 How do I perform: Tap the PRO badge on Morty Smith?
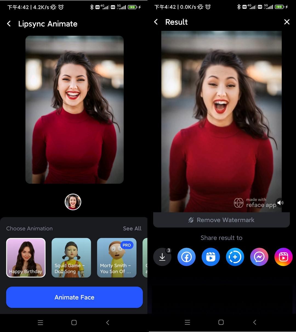click(127, 245)
